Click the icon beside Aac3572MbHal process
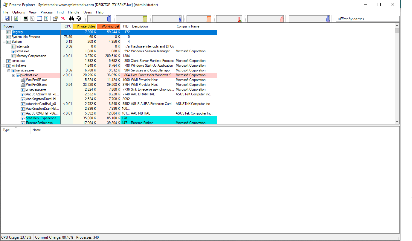The height and width of the screenshot is (241, 412). pyautogui.click(x=23, y=113)
